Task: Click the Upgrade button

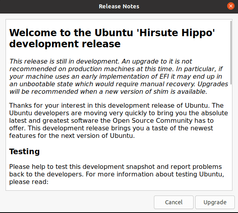Action: [215, 202]
